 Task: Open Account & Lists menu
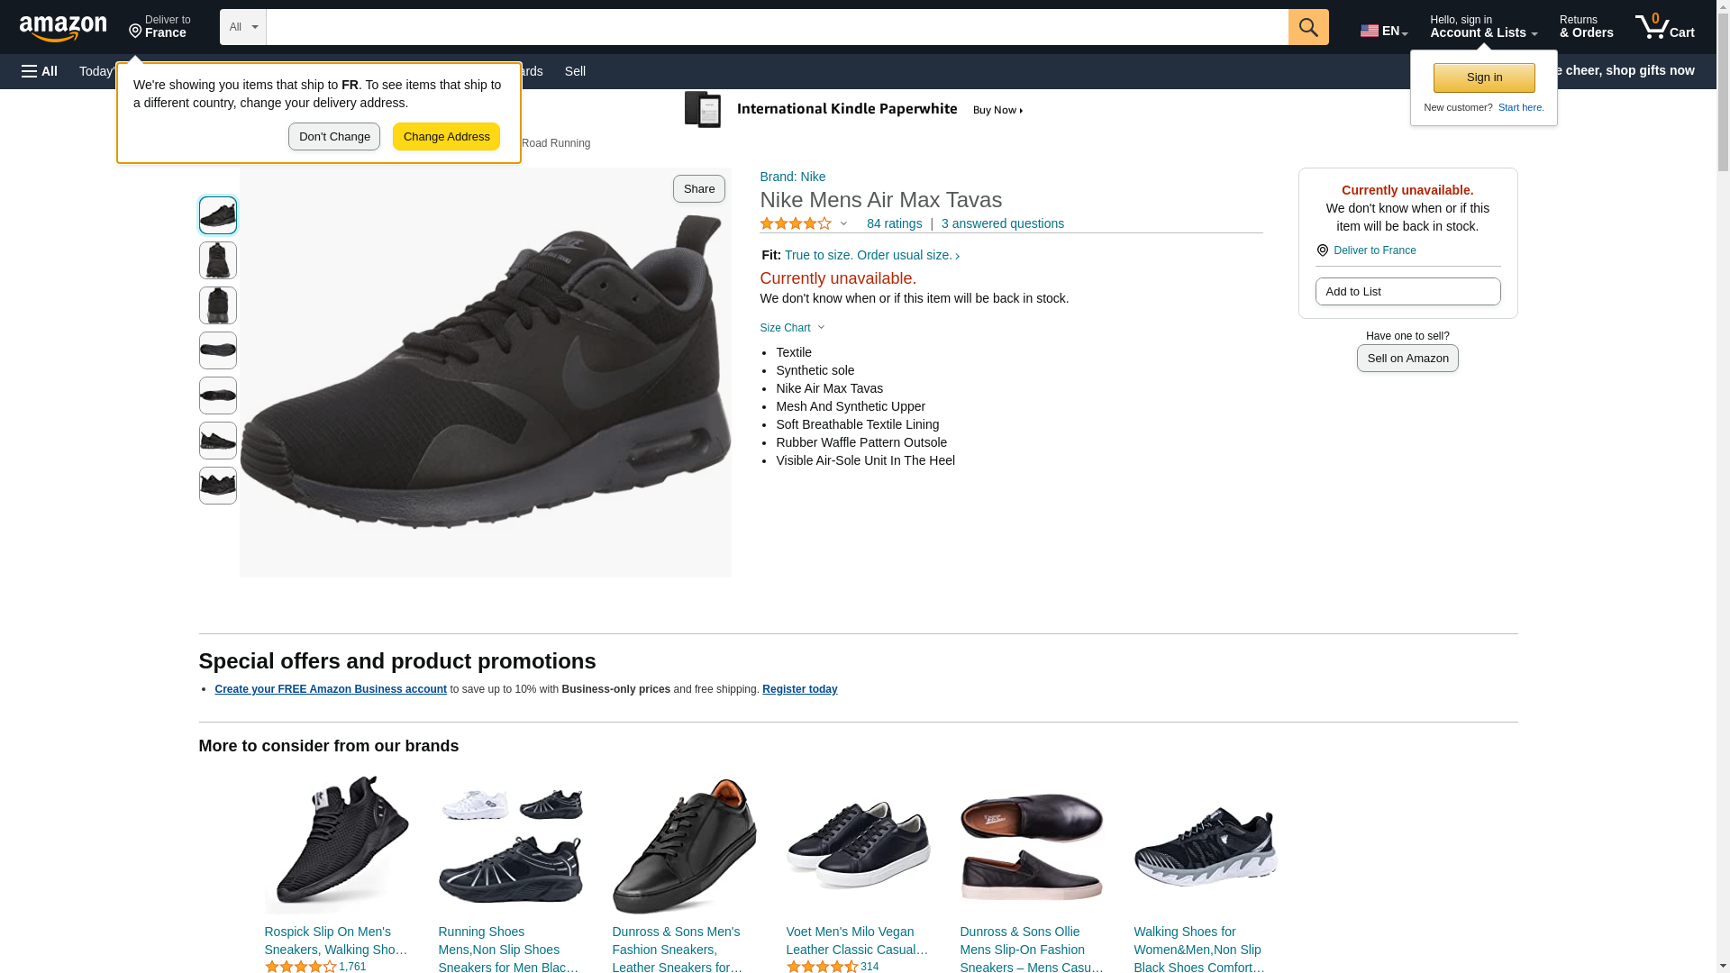(1483, 27)
